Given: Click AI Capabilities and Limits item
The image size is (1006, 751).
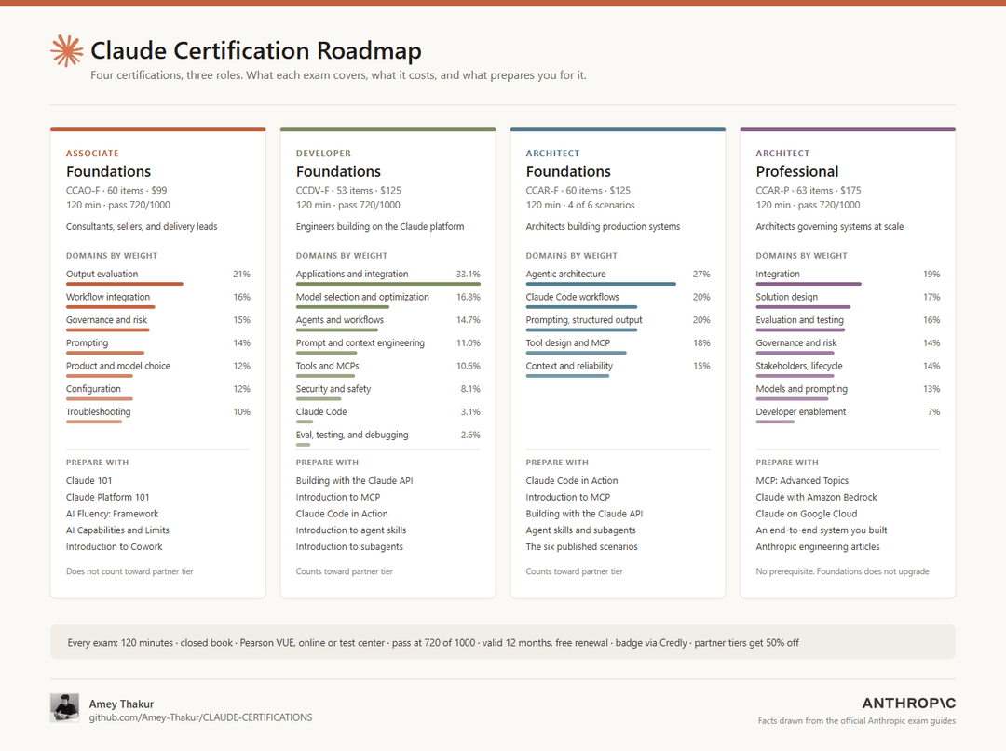Looking at the screenshot, I should (x=117, y=530).
